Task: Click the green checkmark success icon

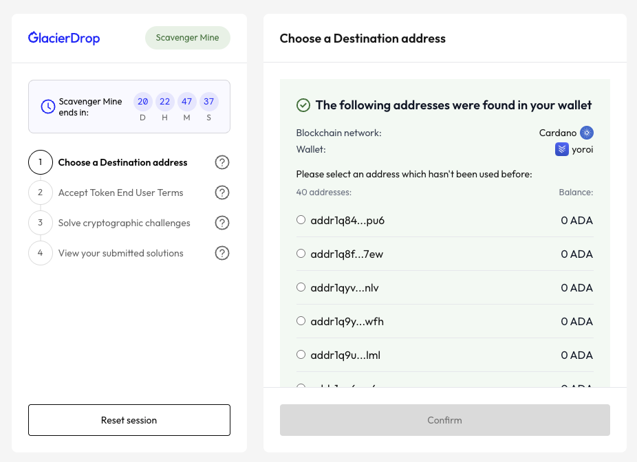Action: tap(303, 105)
